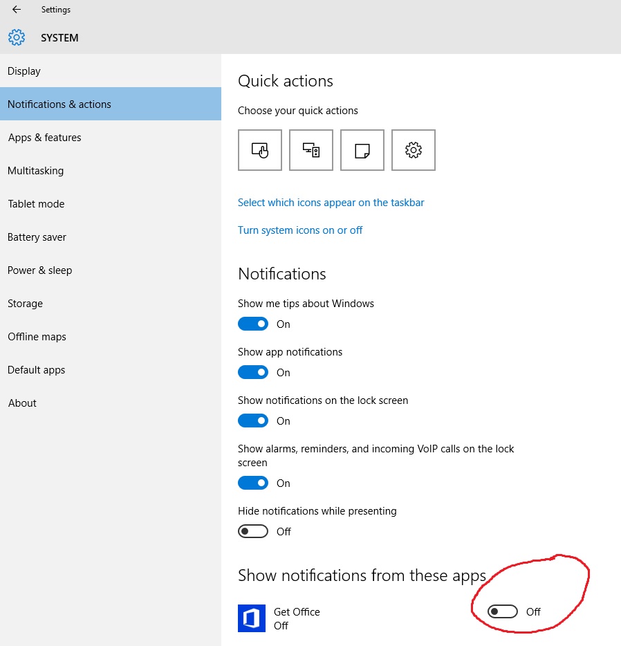The height and width of the screenshot is (646, 621).
Task: Enable Hide notifications while presenting
Action: (x=253, y=531)
